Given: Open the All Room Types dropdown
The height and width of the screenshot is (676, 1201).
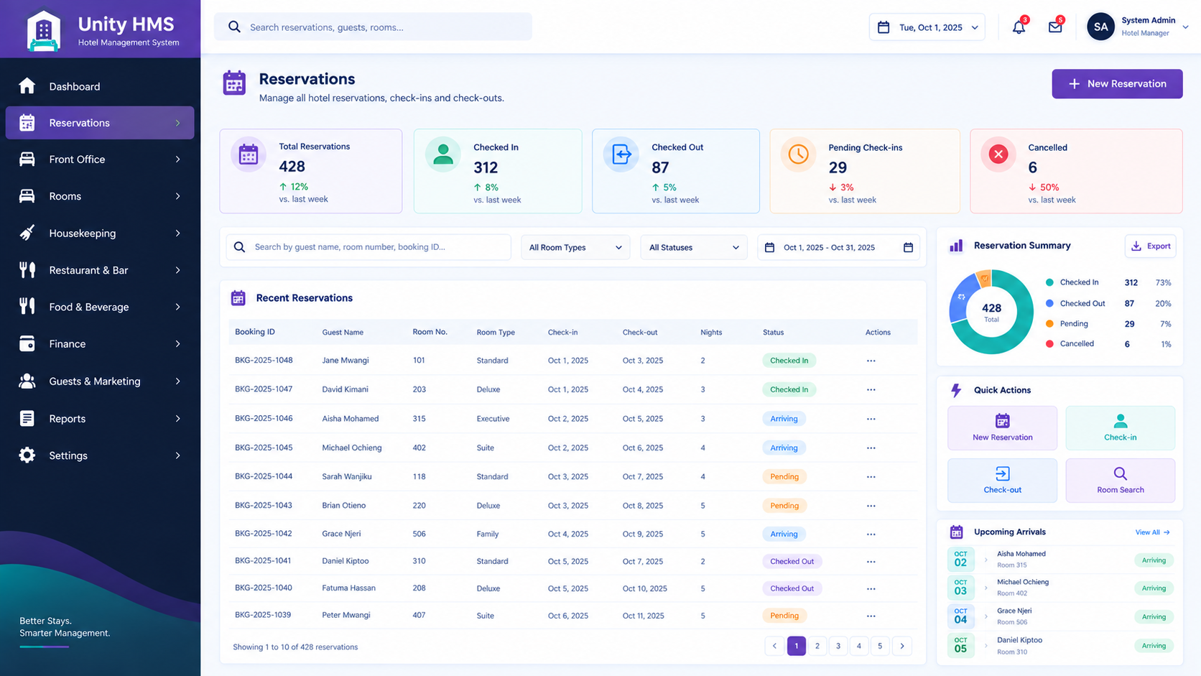Looking at the screenshot, I should pyautogui.click(x=575, y=247).
